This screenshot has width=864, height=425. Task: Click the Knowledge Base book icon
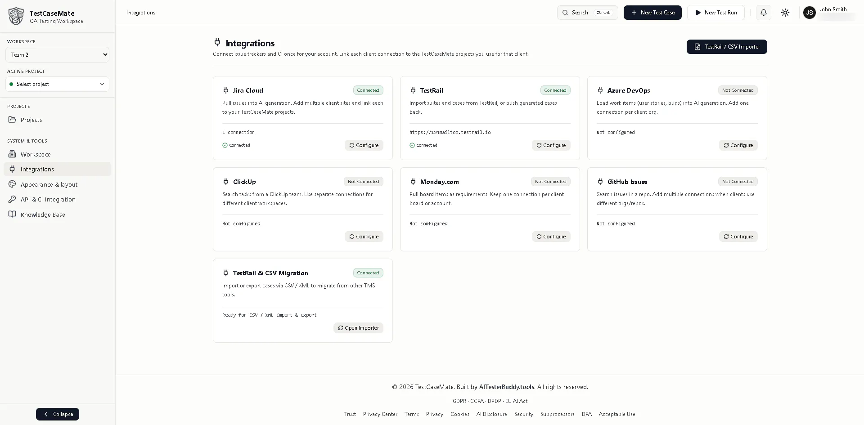pos(12,215)
